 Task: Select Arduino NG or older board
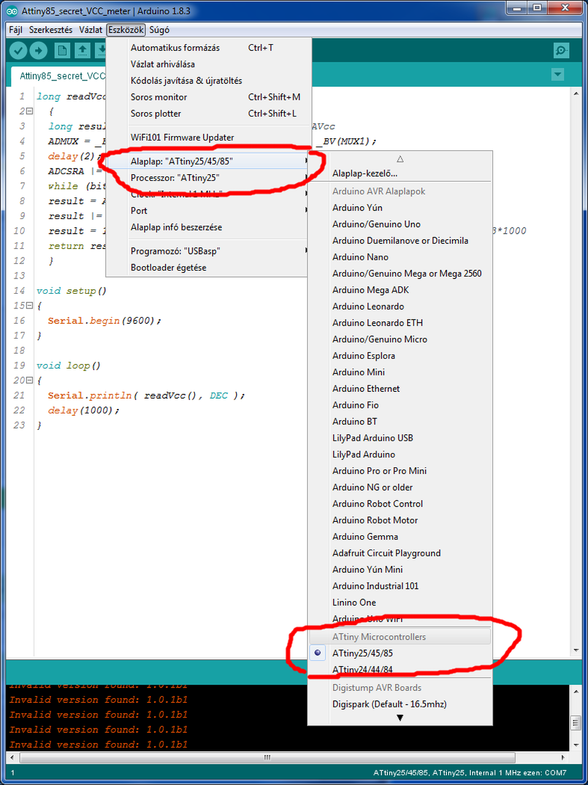point(400,488)
